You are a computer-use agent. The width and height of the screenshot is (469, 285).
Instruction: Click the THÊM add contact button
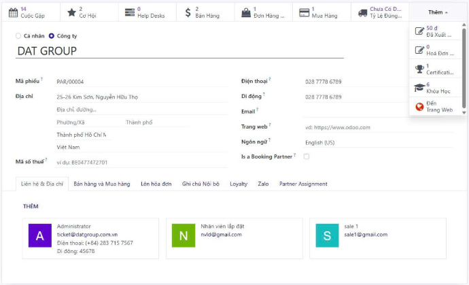point(31,206)
